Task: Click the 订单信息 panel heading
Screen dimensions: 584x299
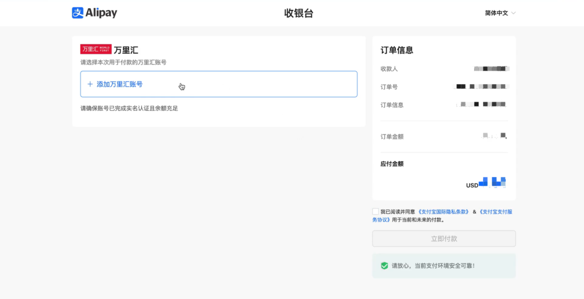Action: coord(397,50)
